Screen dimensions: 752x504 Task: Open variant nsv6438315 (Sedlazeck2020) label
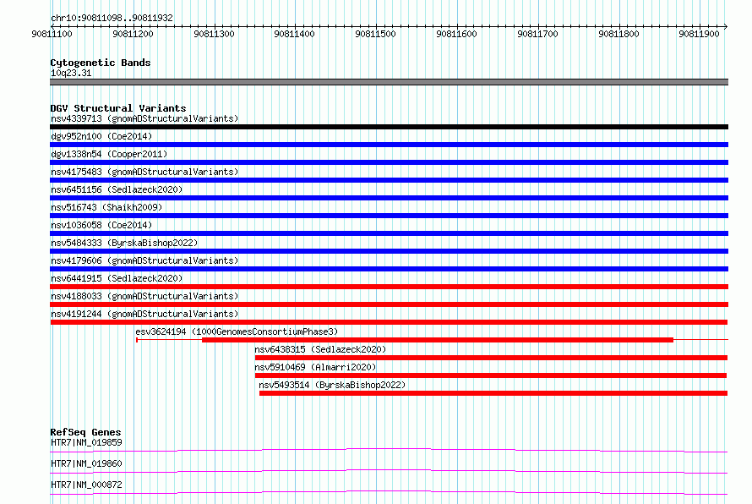point(320,349)
